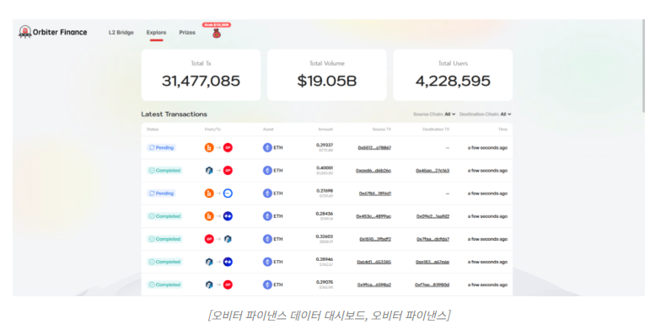This screenshot has height=335, width=661.
Task: Click the Total Volume $19.05B card
Action: coord(327,75)
